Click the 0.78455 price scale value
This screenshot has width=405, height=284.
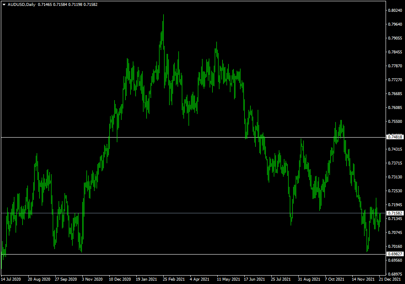click(x=395, y=52)
